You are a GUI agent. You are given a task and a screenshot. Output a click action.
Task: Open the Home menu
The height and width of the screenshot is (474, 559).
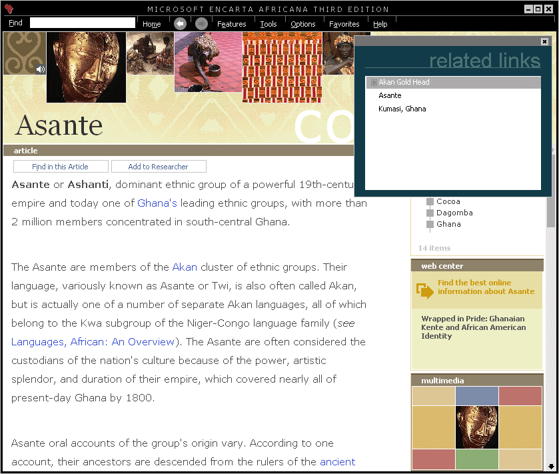pyautogui.click(x=151, y=24)
